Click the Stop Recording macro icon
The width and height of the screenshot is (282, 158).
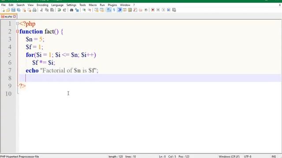pos(158,10)
